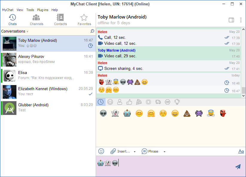246x177 pixels.
Task: Open the Elizabeth Kennet (Windows) conversation
Action: pyautogui.click(x=48, y=92)
